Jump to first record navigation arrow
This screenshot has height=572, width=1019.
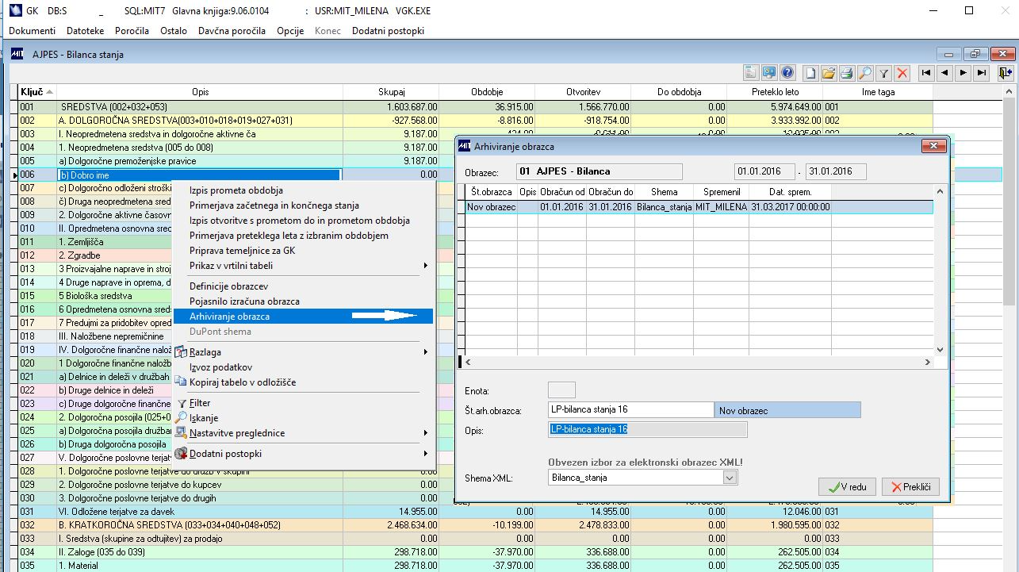(x=925, y=73)
